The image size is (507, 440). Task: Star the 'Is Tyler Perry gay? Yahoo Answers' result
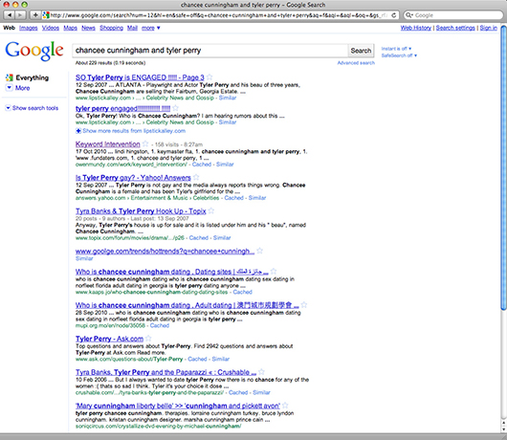coord(196,177)
